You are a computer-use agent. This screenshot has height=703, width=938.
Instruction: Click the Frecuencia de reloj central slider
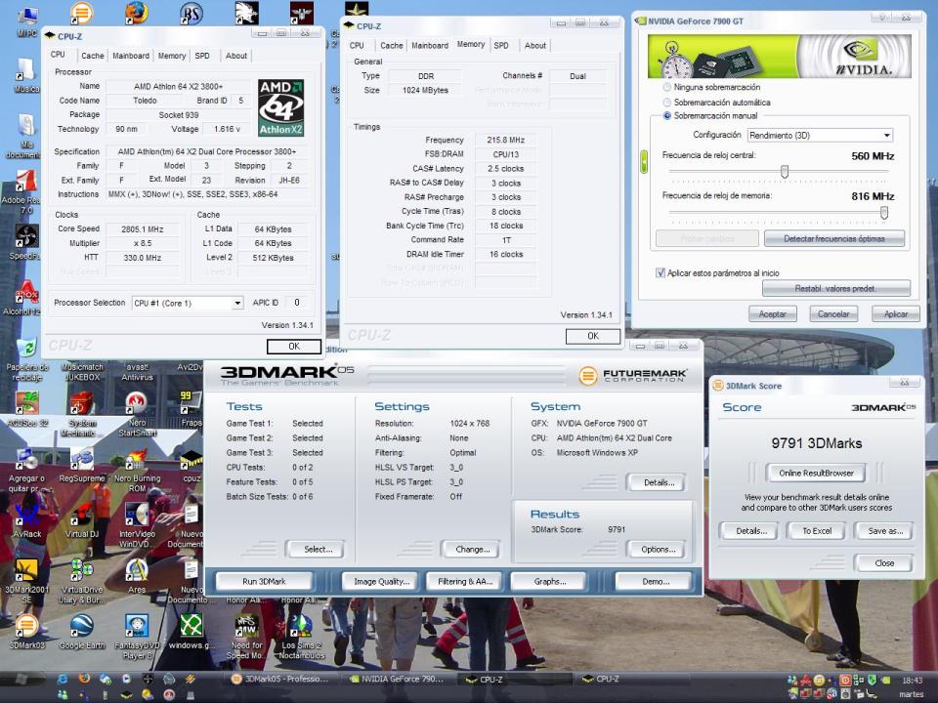(x=785, y=172)
